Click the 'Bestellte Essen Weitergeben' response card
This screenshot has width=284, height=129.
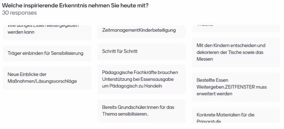tap(236, 87)
